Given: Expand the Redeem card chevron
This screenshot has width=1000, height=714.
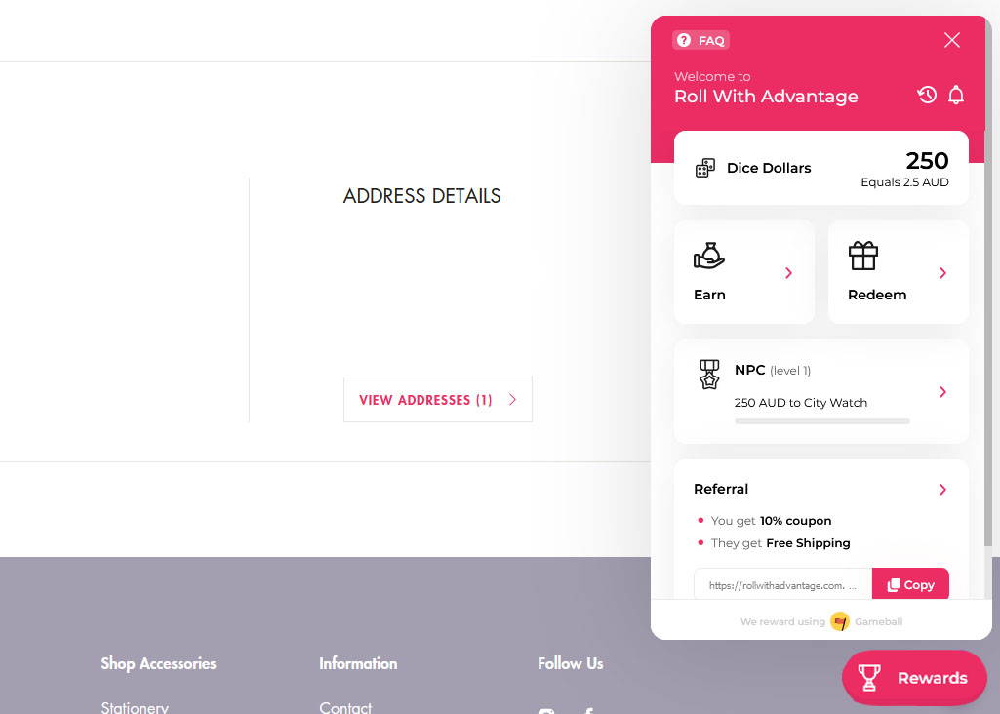Looking at the screenshot, I should coord(942,273).
